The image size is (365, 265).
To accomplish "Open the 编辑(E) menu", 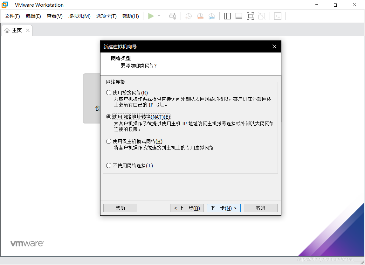I will pyautogui.click(x=33, y=16).
